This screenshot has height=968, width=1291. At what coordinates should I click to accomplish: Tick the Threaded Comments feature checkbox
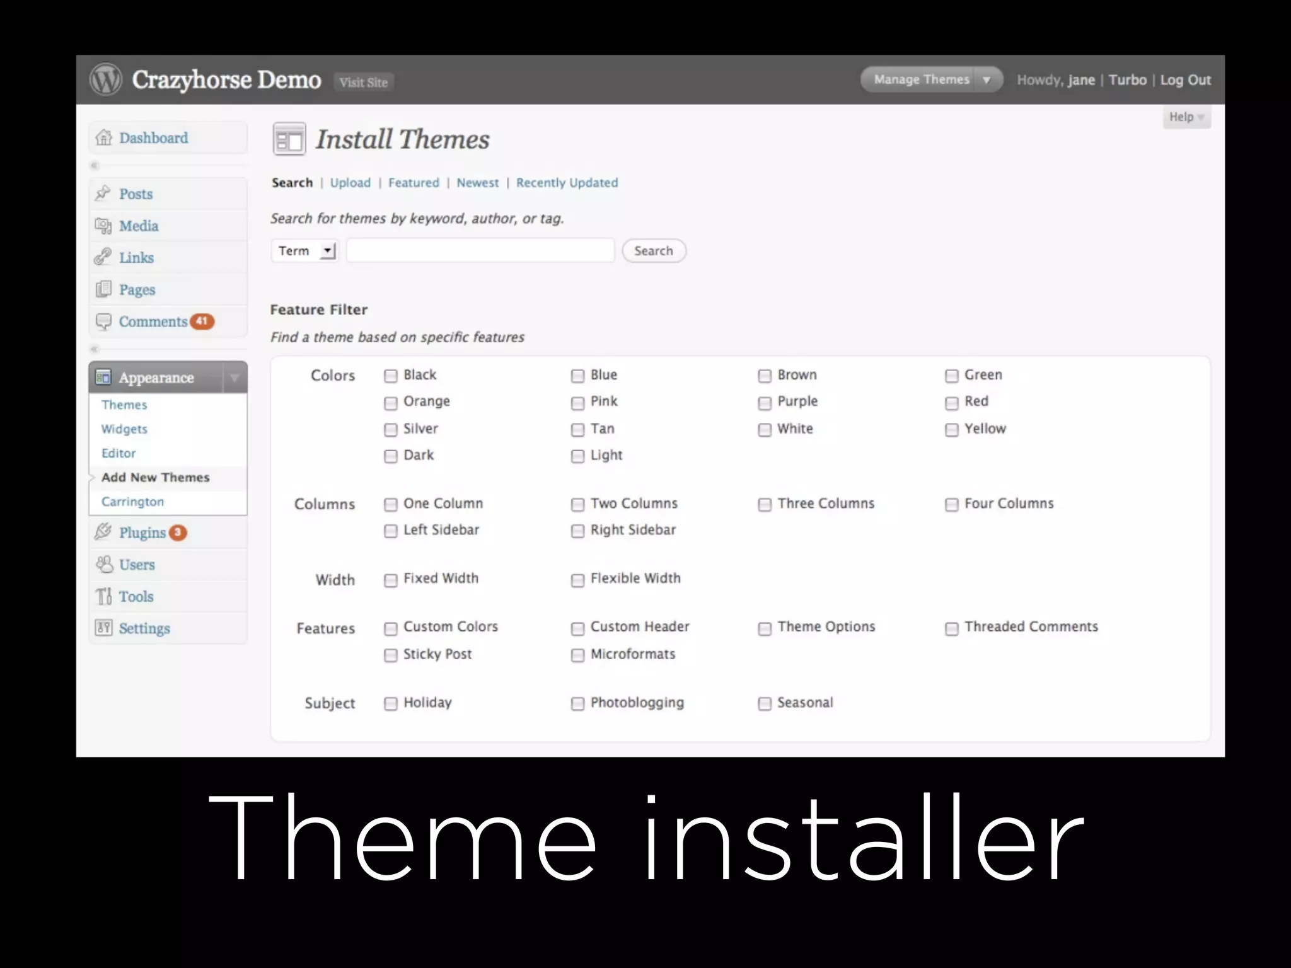(x=951, y=628)
